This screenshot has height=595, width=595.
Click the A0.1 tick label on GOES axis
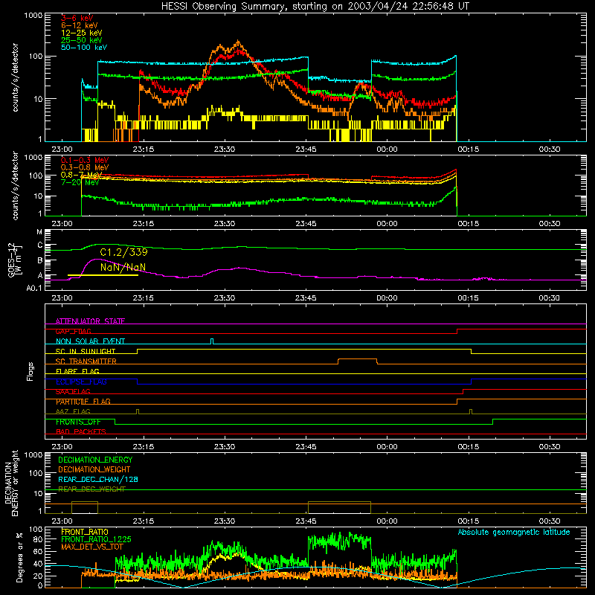pos(34,289)
